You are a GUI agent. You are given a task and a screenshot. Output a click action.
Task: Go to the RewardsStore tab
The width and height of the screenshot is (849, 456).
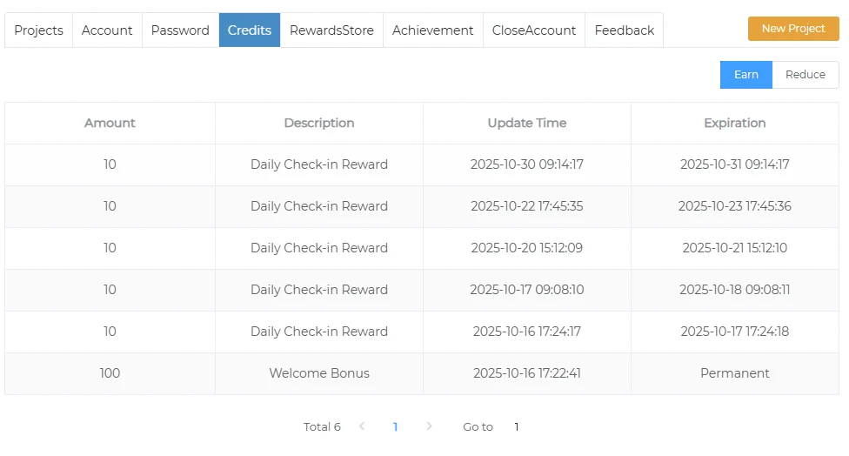point(331,30)
